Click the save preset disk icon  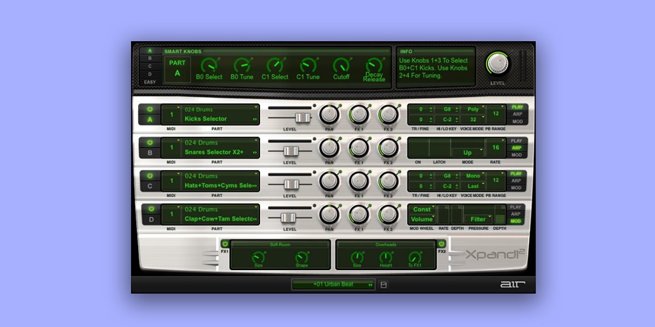[384, 284]
